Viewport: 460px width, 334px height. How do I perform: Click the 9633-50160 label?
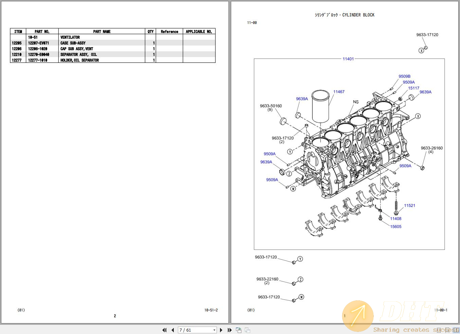[271, 106]
